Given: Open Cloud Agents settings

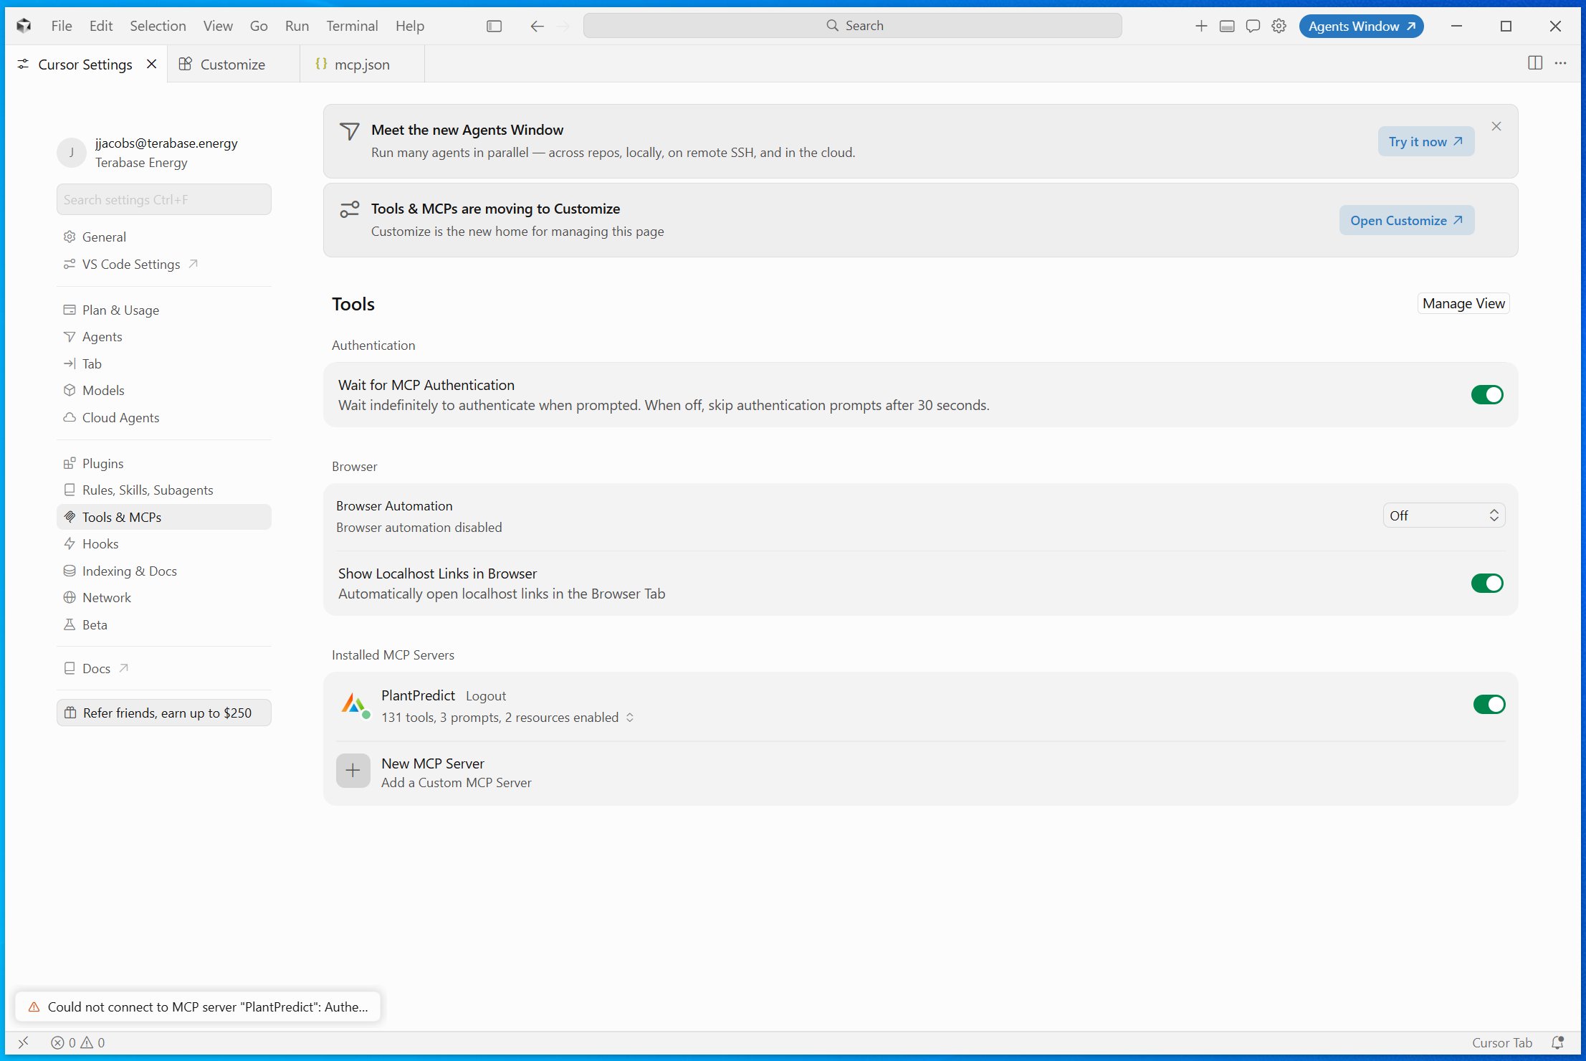Looking at the screenshot, I should (164, 417).
